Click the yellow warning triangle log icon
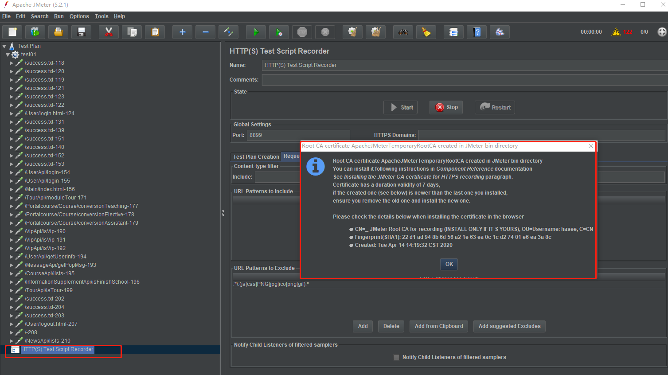 [616, 32]
